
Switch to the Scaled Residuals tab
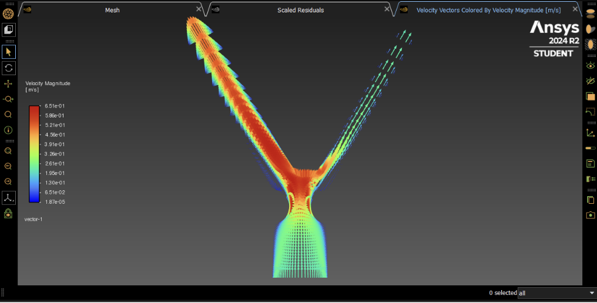pos(300,11)
